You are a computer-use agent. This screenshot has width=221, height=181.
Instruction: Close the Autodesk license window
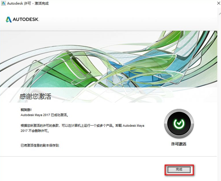tap(219, 3)
